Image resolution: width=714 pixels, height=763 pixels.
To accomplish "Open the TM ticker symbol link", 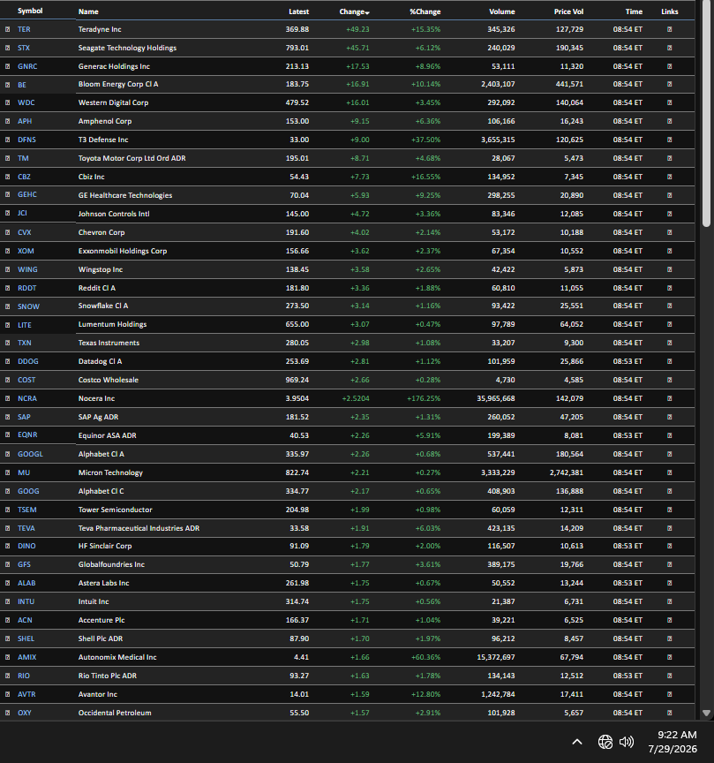I will click(x=23, y=158).
